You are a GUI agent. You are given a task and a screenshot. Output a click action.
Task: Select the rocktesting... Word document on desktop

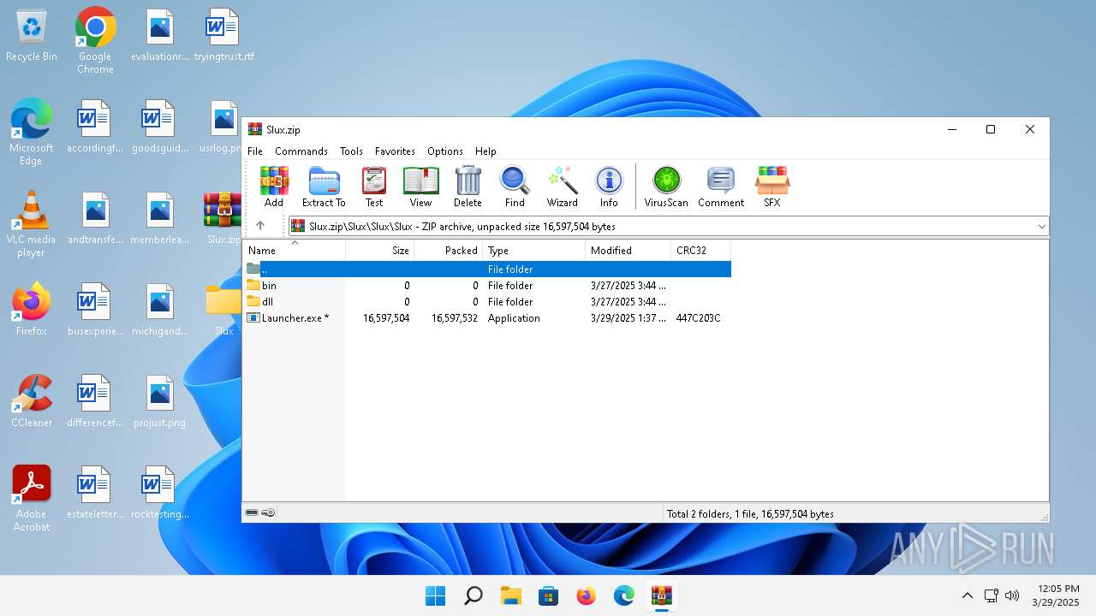point(160,493)
